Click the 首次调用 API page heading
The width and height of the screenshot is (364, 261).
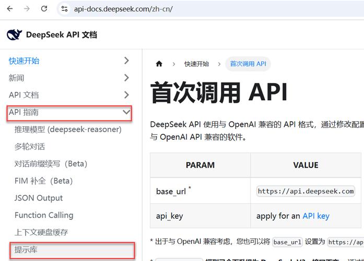point(219,92)
